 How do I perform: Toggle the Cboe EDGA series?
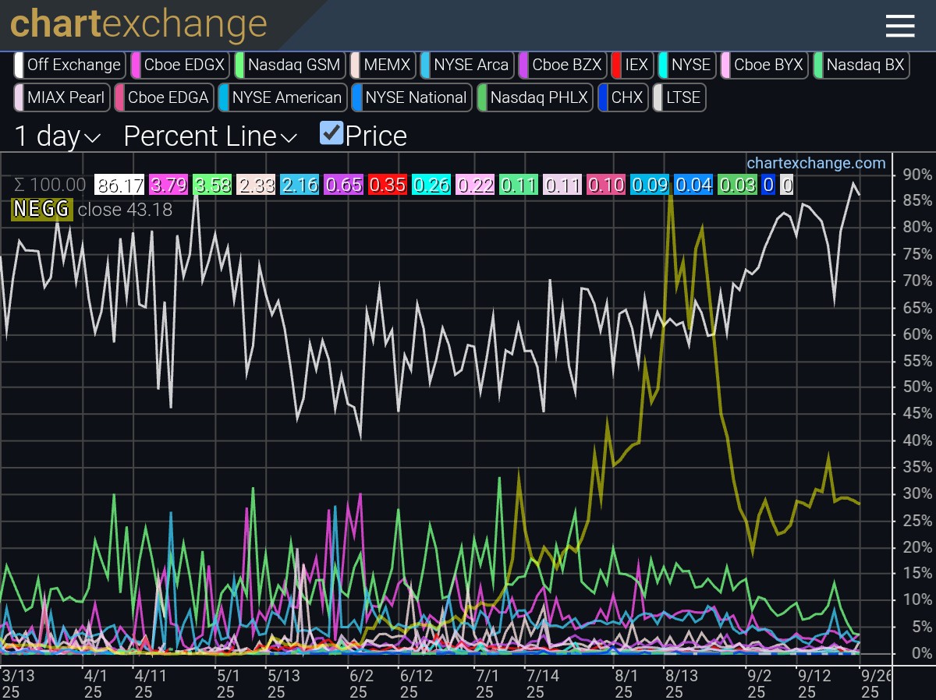tap(164, 97)
